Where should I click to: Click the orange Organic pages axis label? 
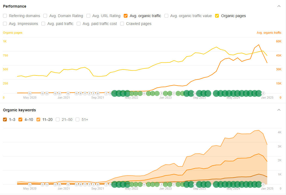coord(13,32)
